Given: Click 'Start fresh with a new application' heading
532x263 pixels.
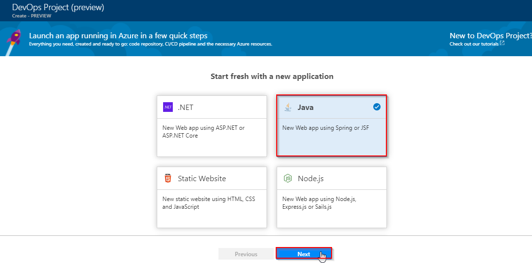Looking at the screenshot, I should (x=272, y=76).
